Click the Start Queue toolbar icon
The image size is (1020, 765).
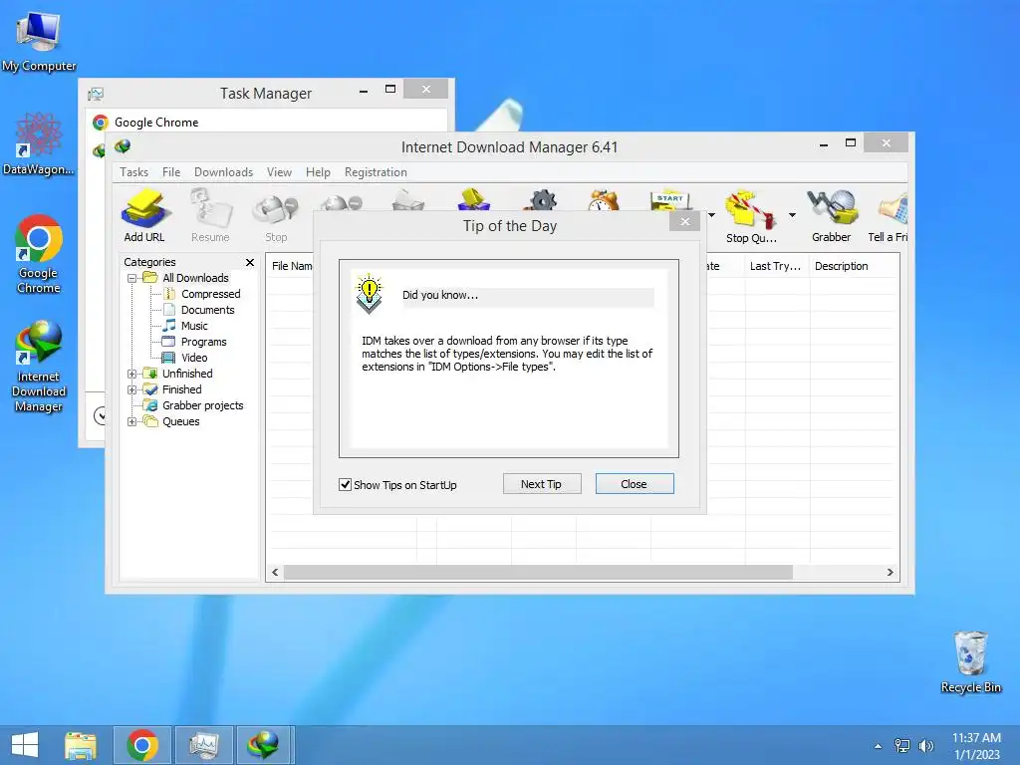(670, 200)
